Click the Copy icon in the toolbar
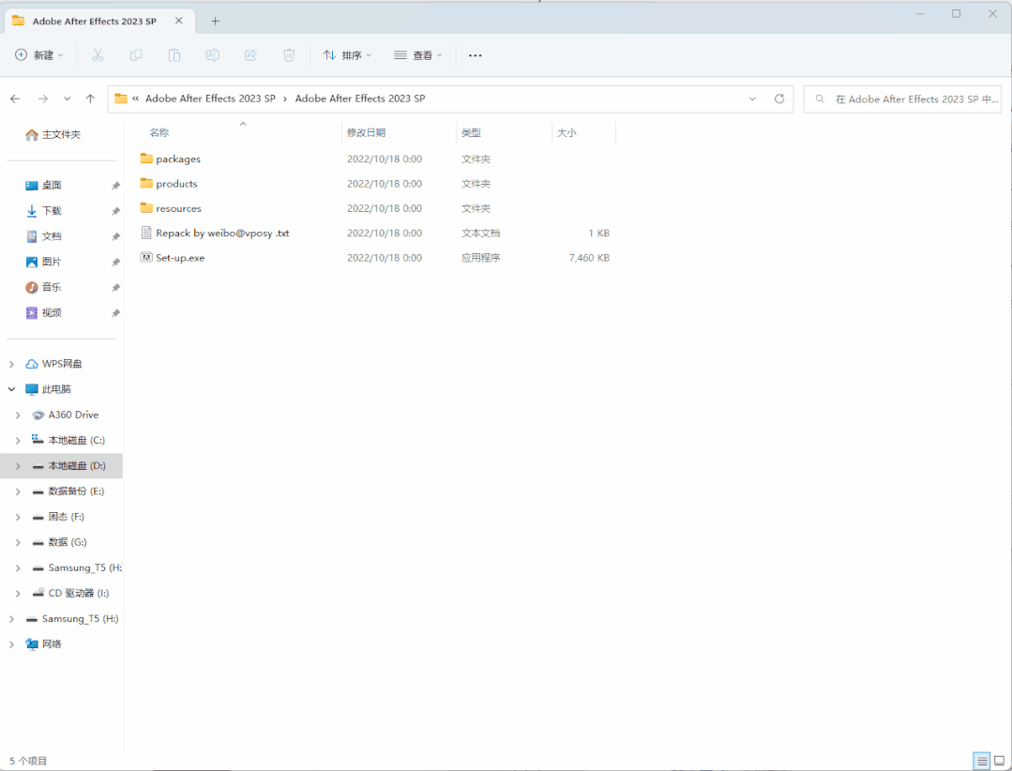Image resolution: width=1012 pixels, height=771 pixels. pyautogui.click(x=136, y=55)
